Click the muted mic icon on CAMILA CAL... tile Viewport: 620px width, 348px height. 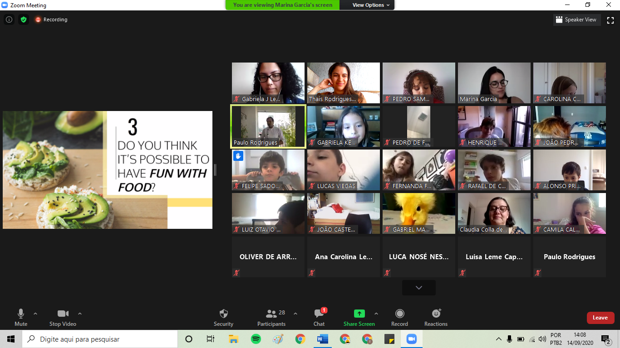[x=538, y=229]
